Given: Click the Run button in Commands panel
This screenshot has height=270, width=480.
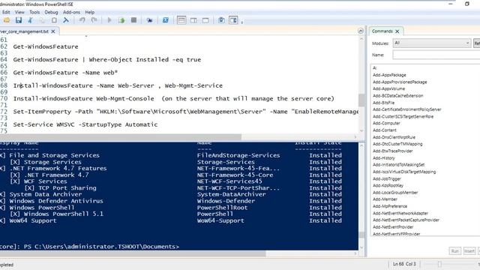Looking at the screenshot, I should coord(455,251).
